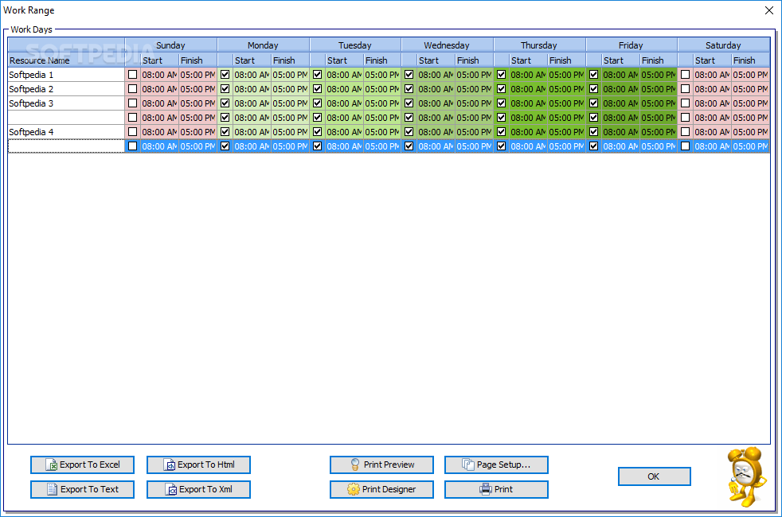This screenshot has width=782, height=517.
Task: Select the Softpedia 4 resource name cell
Action: 66,131
